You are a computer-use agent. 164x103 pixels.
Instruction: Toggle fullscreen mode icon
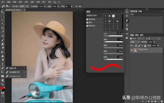coord(59,2)
